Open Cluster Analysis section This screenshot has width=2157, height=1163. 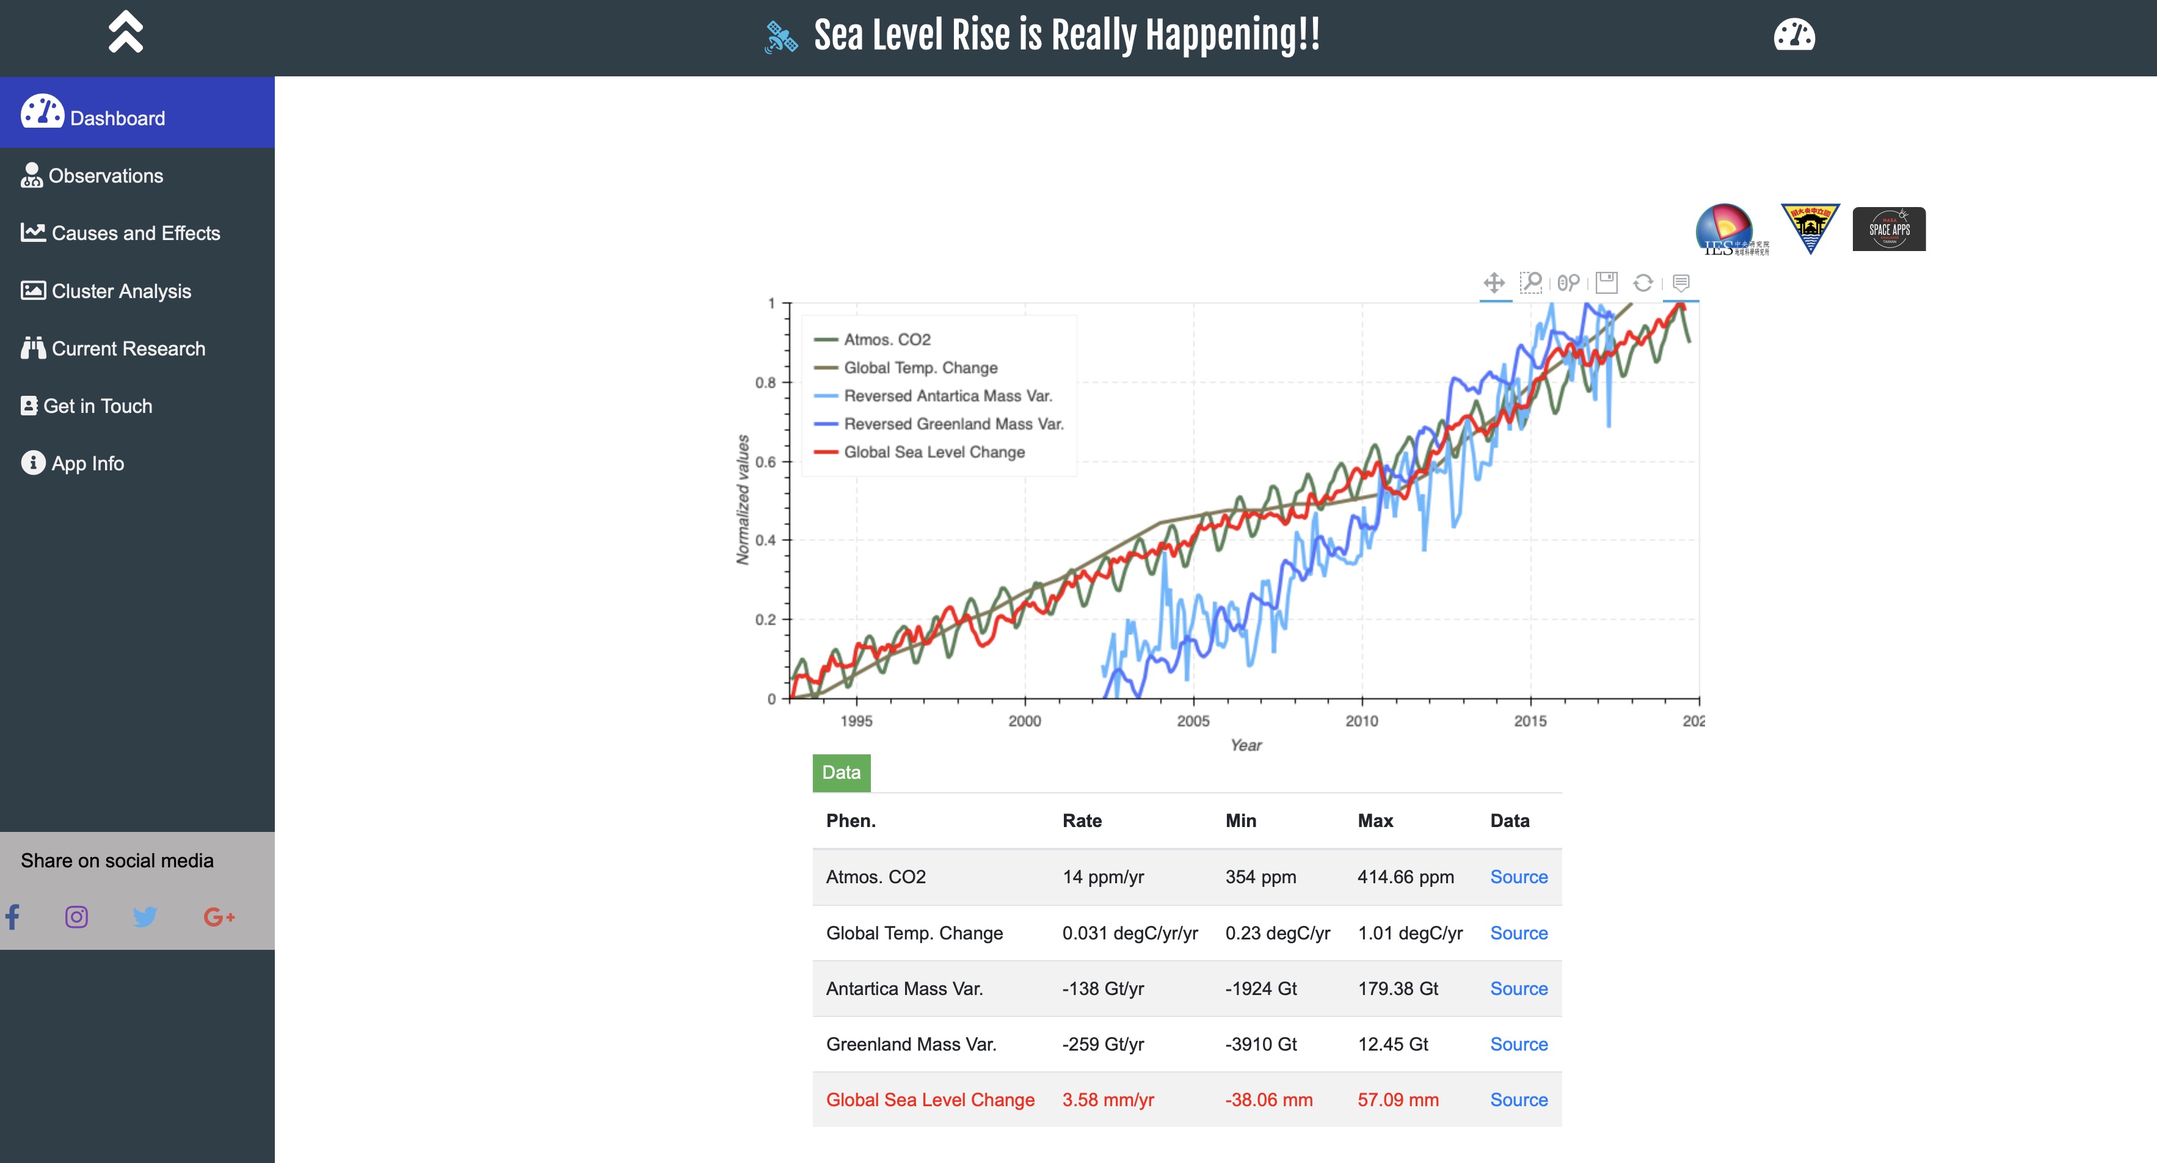click(122, 291)
